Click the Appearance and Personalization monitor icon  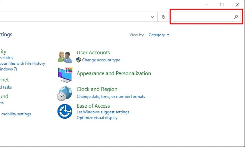pos(65,75)
